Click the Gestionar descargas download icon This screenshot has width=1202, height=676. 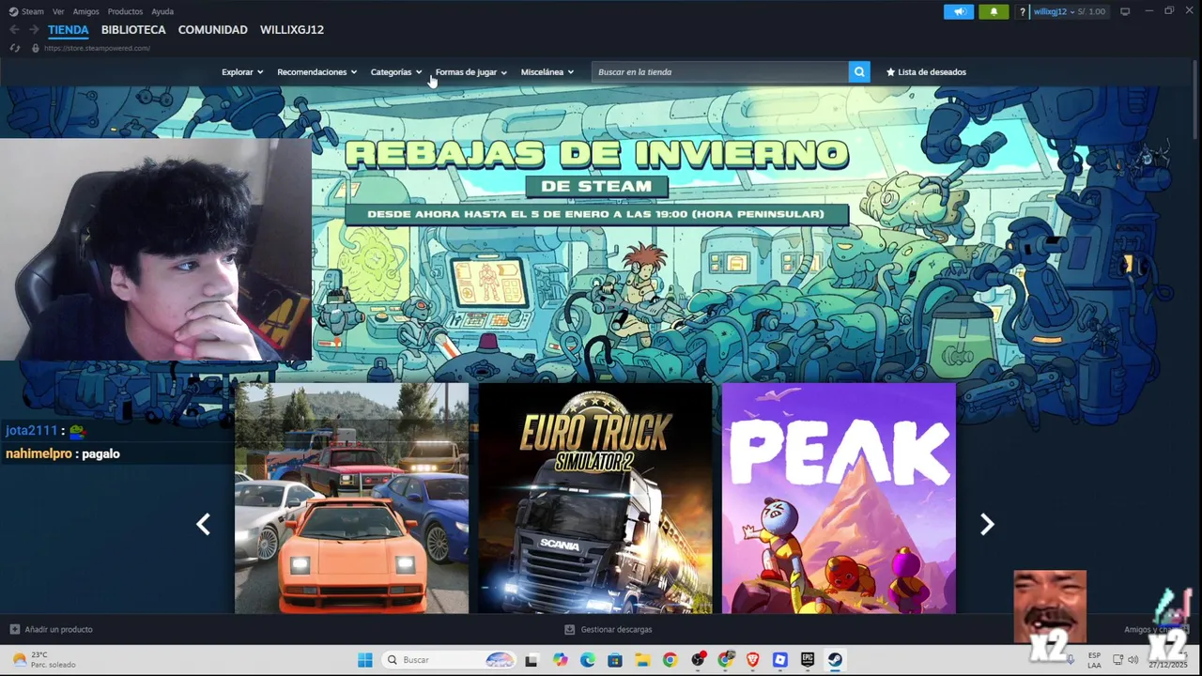(x=569, y=629)
